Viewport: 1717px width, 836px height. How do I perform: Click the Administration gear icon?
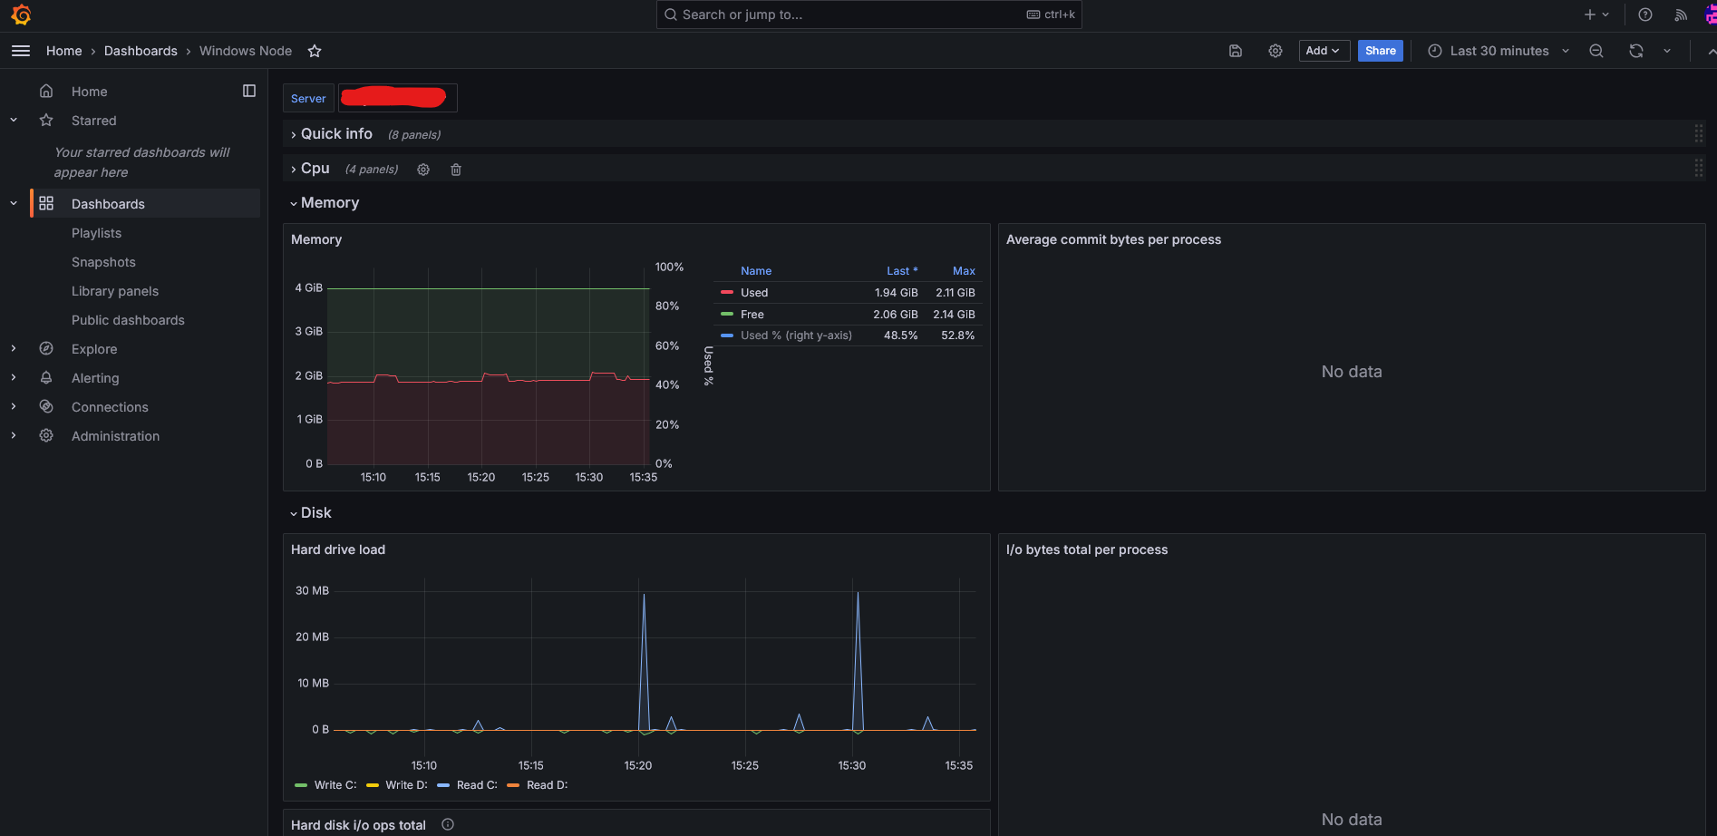click(46, 436)
